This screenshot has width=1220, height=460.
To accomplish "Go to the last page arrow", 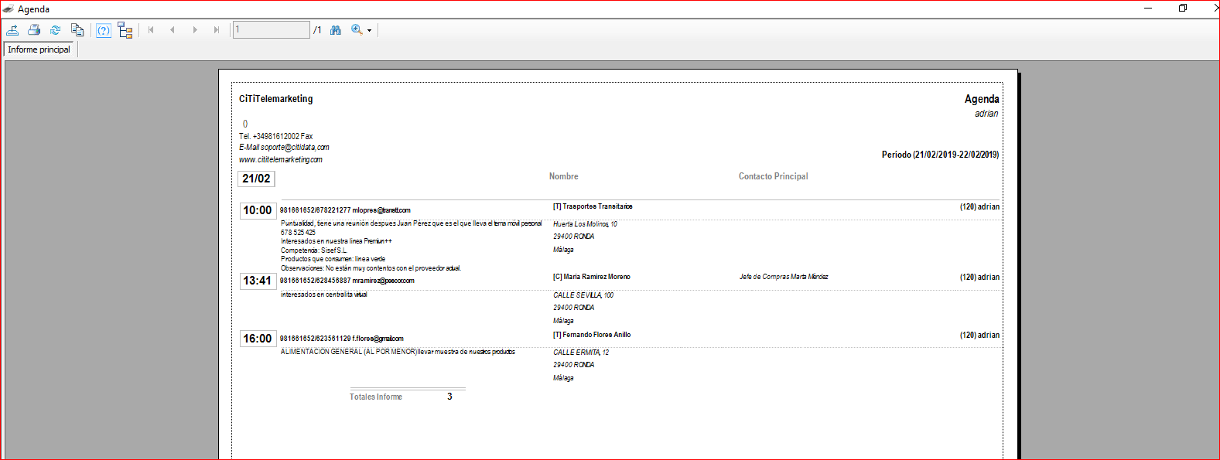I will point(217,30).
